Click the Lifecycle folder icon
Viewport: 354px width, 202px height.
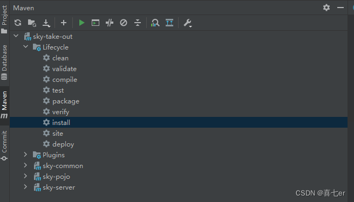(x=37, y=47)
